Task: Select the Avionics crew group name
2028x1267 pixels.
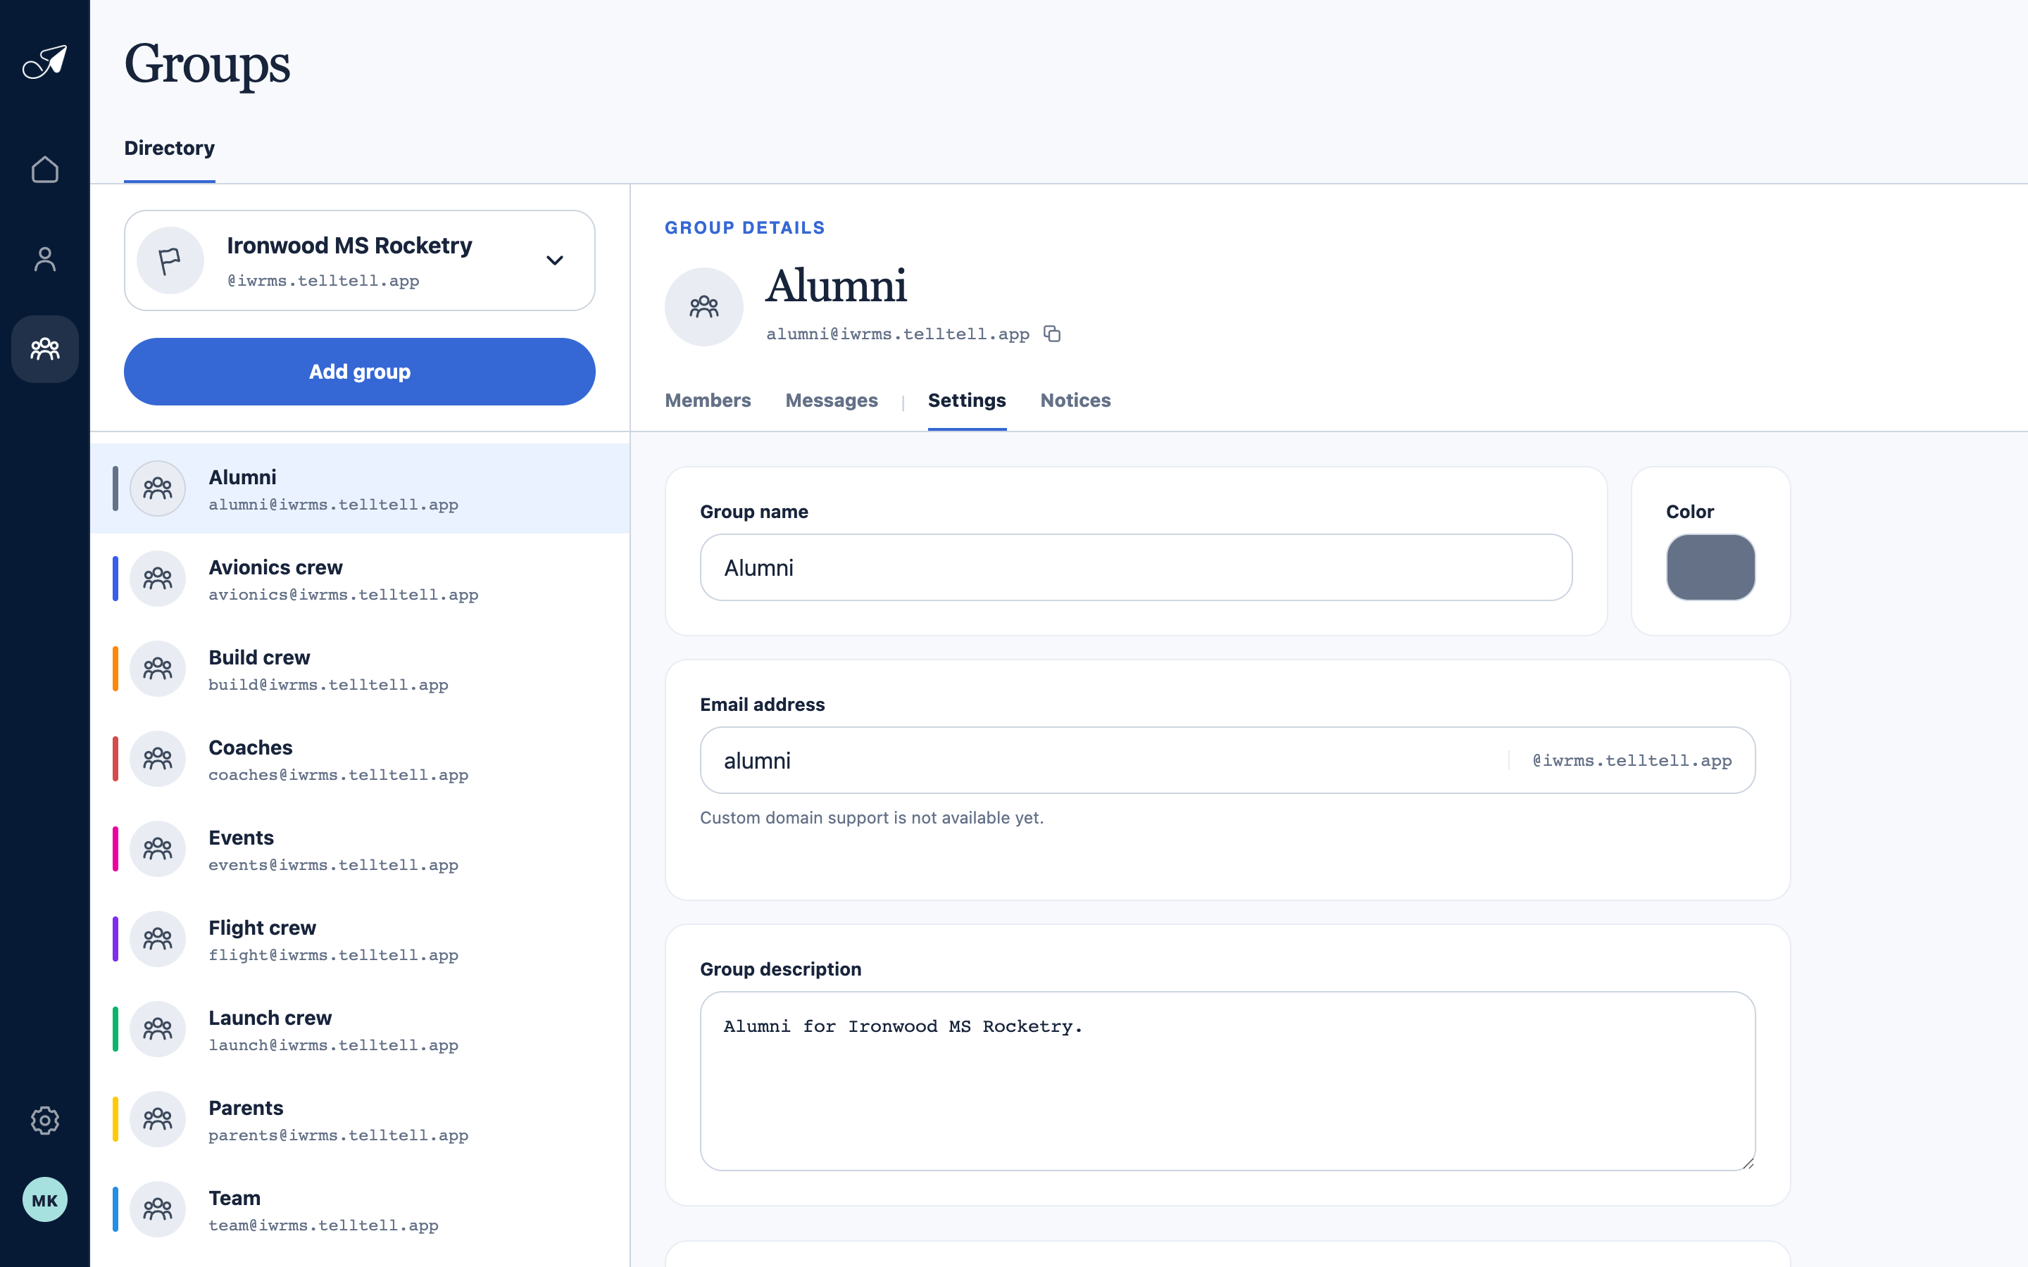Action: click(x=275, y=567)
